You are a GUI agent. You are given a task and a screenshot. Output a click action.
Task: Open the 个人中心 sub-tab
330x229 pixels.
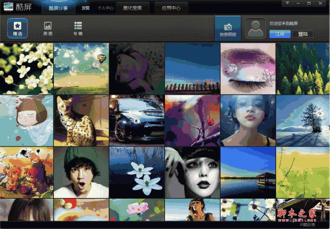(106, 8)
